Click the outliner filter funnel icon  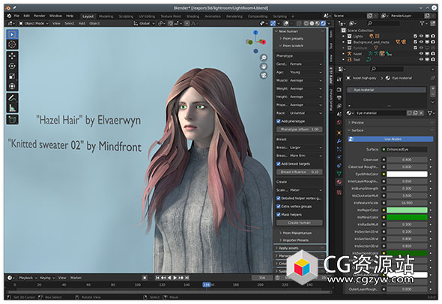pos(423,23)
